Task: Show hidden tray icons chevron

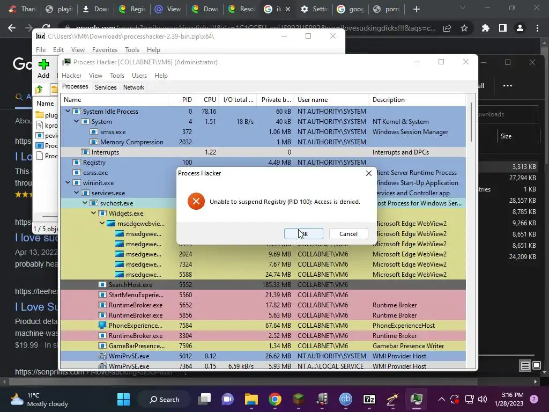Action: point(442,399)
